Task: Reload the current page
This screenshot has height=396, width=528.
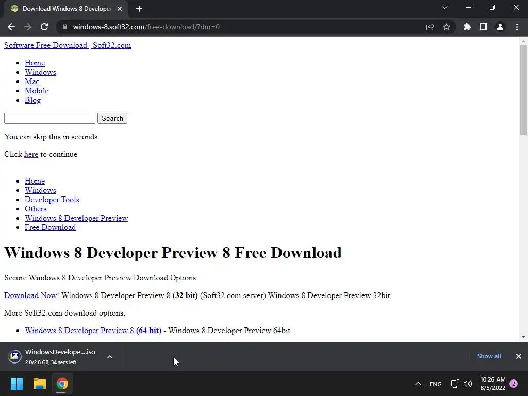Action: click(44, 27)
